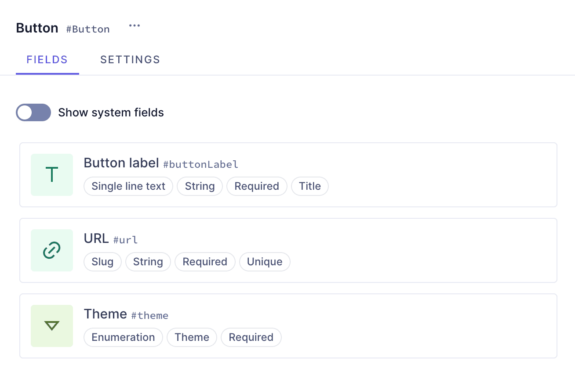
Task: Click the single line text field icon for Button label
Action: click(51, 174)
